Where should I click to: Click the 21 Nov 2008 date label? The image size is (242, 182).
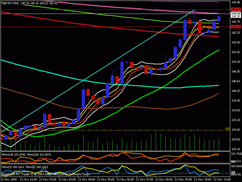9,180
